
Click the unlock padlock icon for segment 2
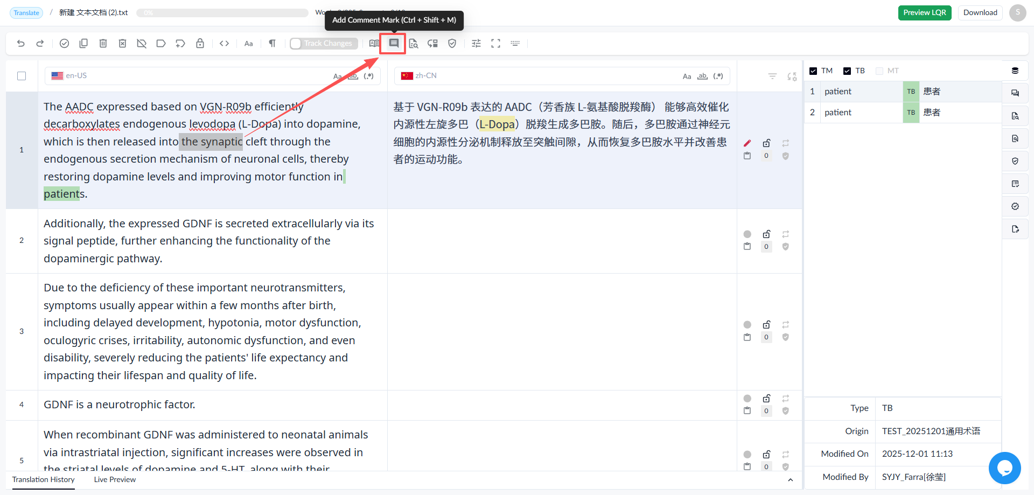(766, 234)
